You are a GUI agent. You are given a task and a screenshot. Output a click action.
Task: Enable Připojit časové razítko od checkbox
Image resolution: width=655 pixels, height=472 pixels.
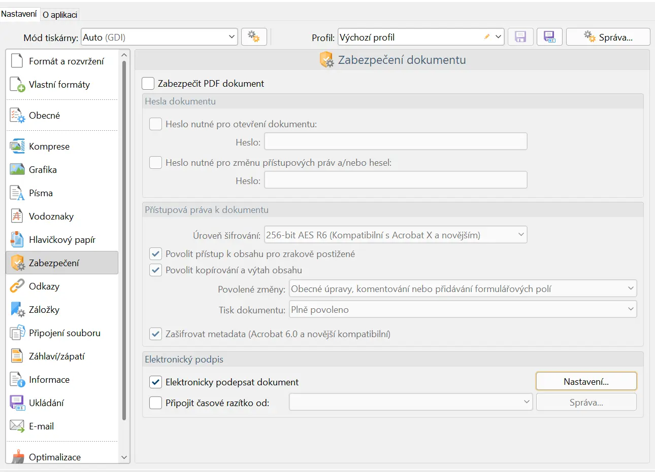pyautogui.click(x=156, y=403)
